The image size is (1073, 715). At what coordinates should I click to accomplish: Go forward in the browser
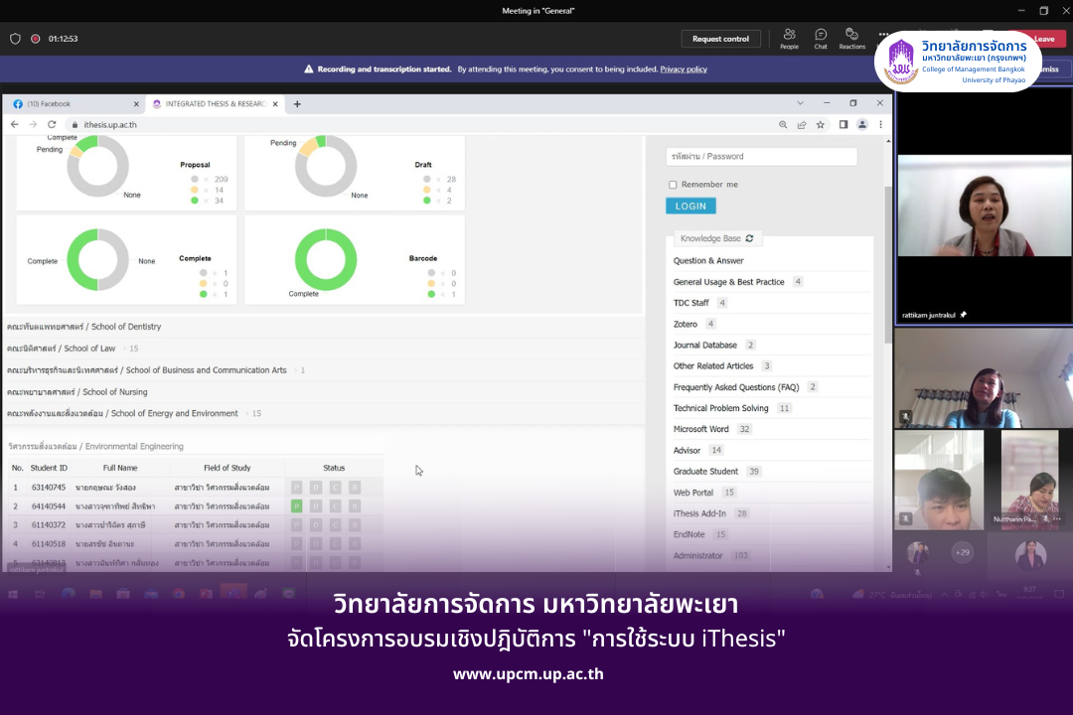tap(33, 124)
